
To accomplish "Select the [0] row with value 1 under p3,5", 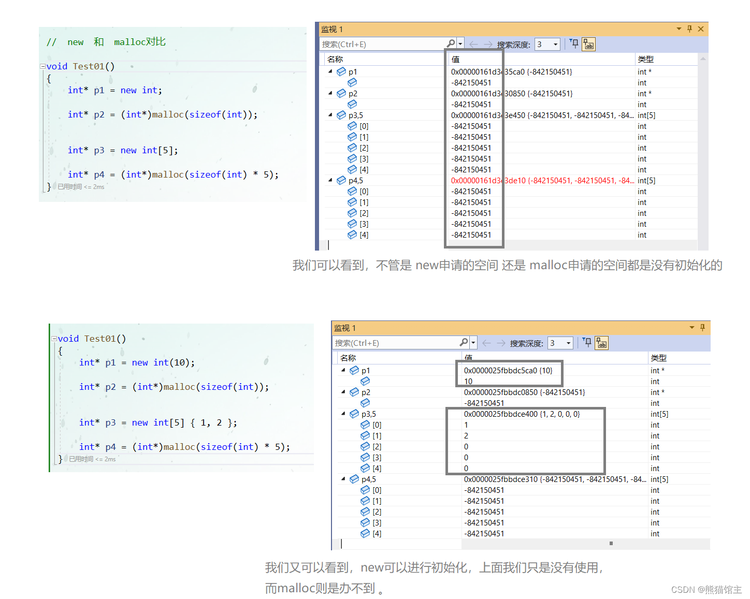I will coord(523,425).
